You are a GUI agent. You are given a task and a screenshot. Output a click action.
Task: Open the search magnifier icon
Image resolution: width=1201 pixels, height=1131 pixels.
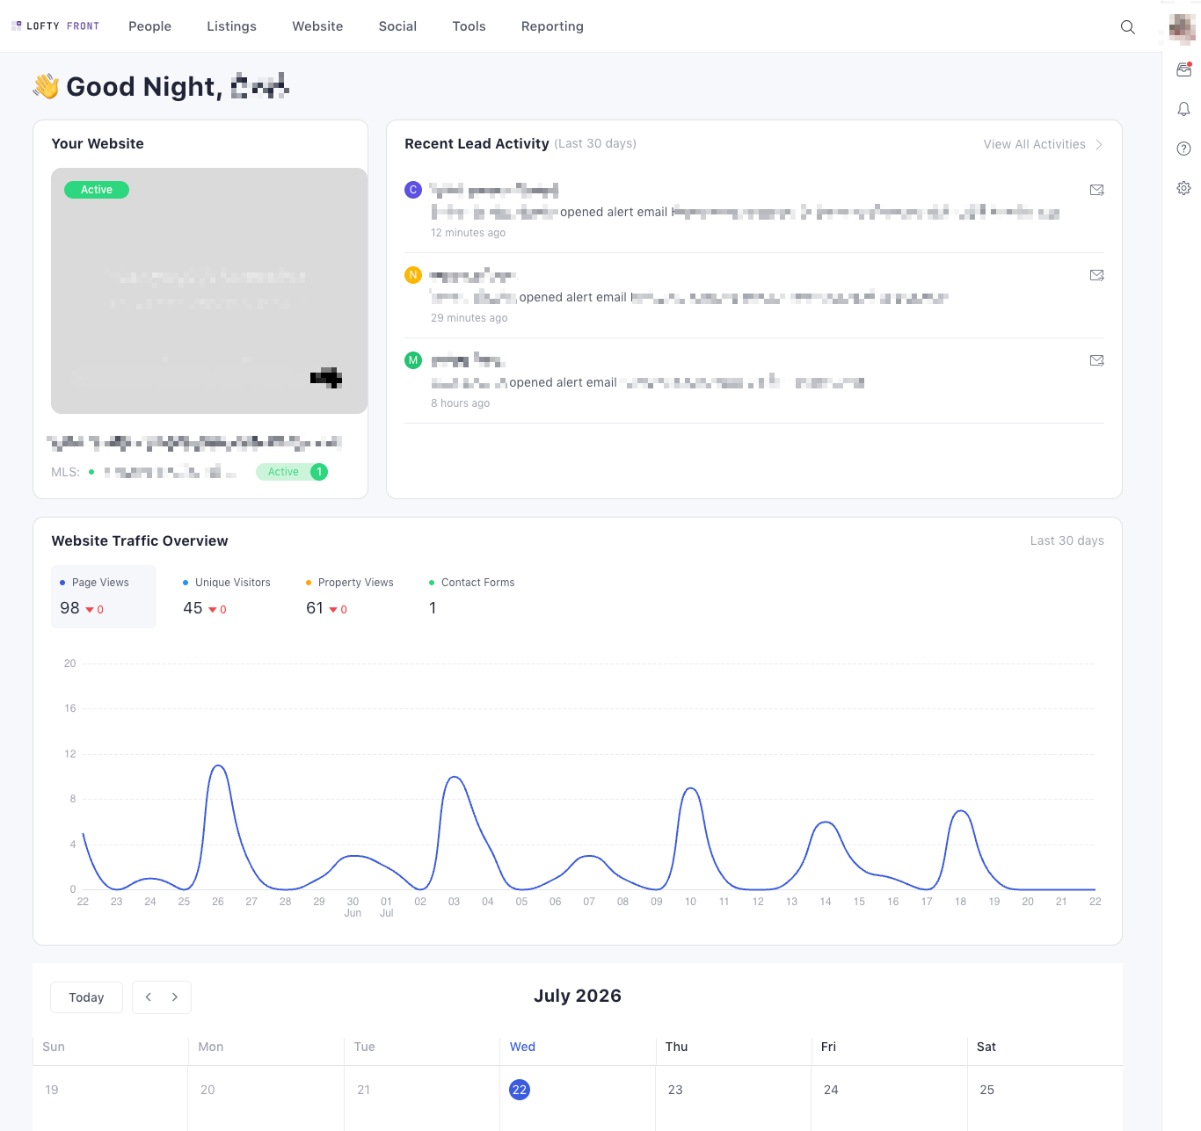pos(1127,27)
